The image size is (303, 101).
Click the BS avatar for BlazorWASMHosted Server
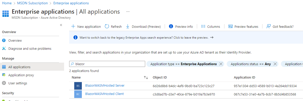pos(78,86)
